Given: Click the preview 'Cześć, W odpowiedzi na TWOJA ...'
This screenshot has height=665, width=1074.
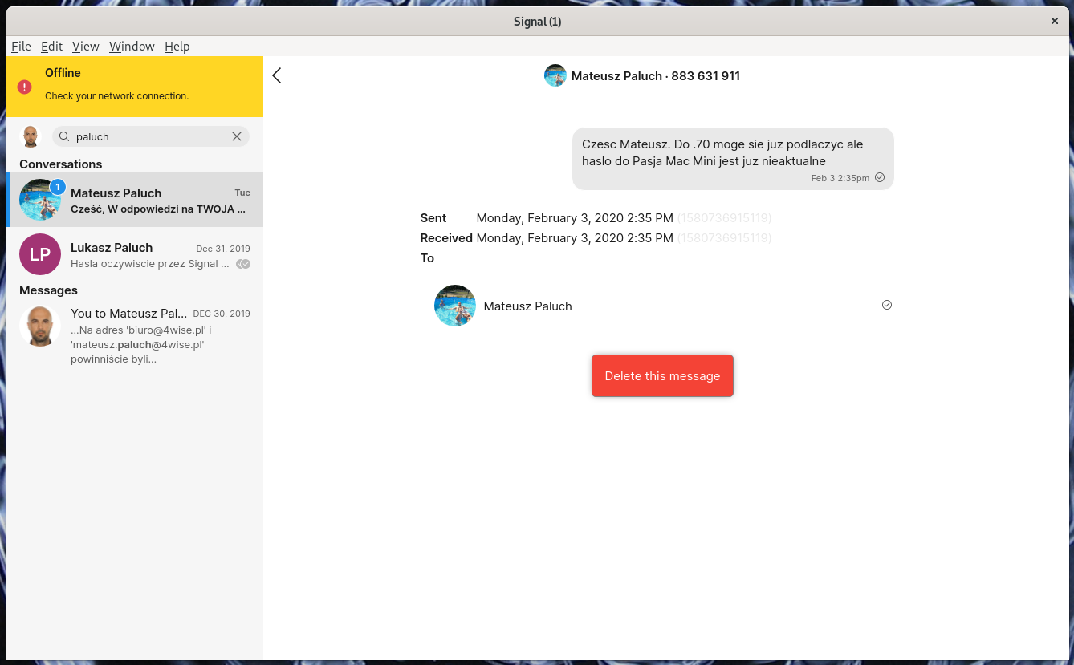Looking at the screenshot, I should pos(158,209).
